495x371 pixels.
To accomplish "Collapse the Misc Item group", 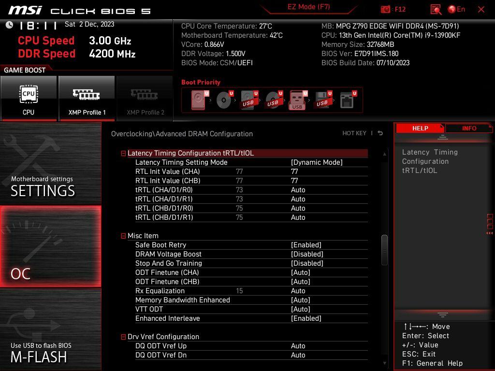I will pyautogui.click(x=123, y=236).
